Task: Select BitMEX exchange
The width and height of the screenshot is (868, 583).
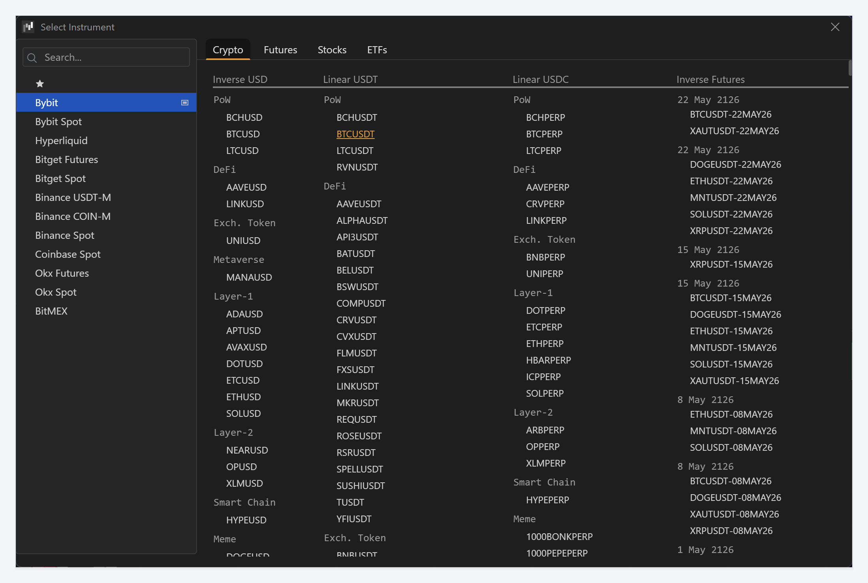Action: [106, 311]
